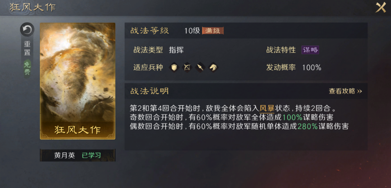Viewport: 391px width, 188px height.
Task: Tap the underlined 风暴 status keyword
Action: click(x=267, y=108)
